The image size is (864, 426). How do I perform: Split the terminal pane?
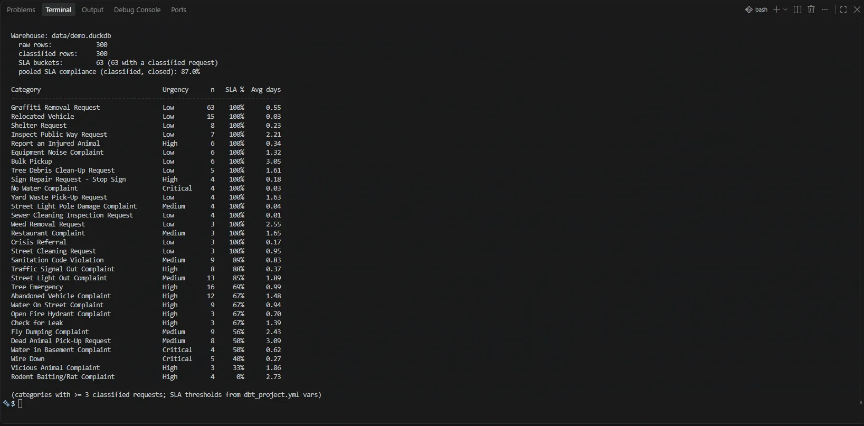(x=797, y=10)
